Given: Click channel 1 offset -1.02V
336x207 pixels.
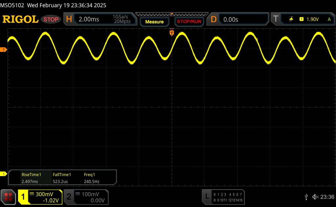Looking at the screenshot, I should click(x=51, y=200).
